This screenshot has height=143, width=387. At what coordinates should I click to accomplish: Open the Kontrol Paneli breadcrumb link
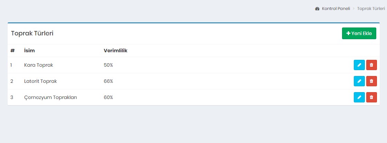(336, 9)
